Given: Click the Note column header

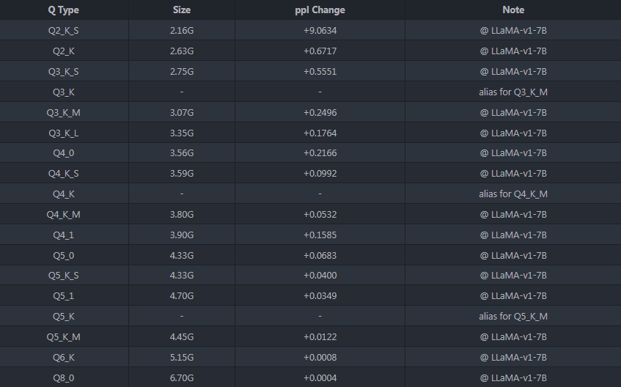Looking at the screenshot, I should click(513, 10).
